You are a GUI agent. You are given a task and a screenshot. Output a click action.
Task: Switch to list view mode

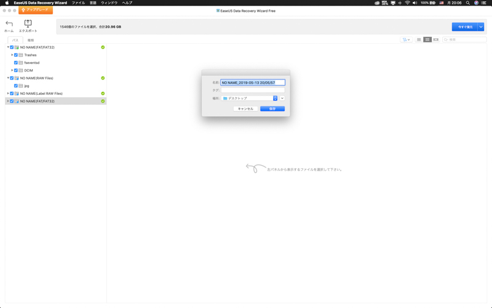[419, 39]
